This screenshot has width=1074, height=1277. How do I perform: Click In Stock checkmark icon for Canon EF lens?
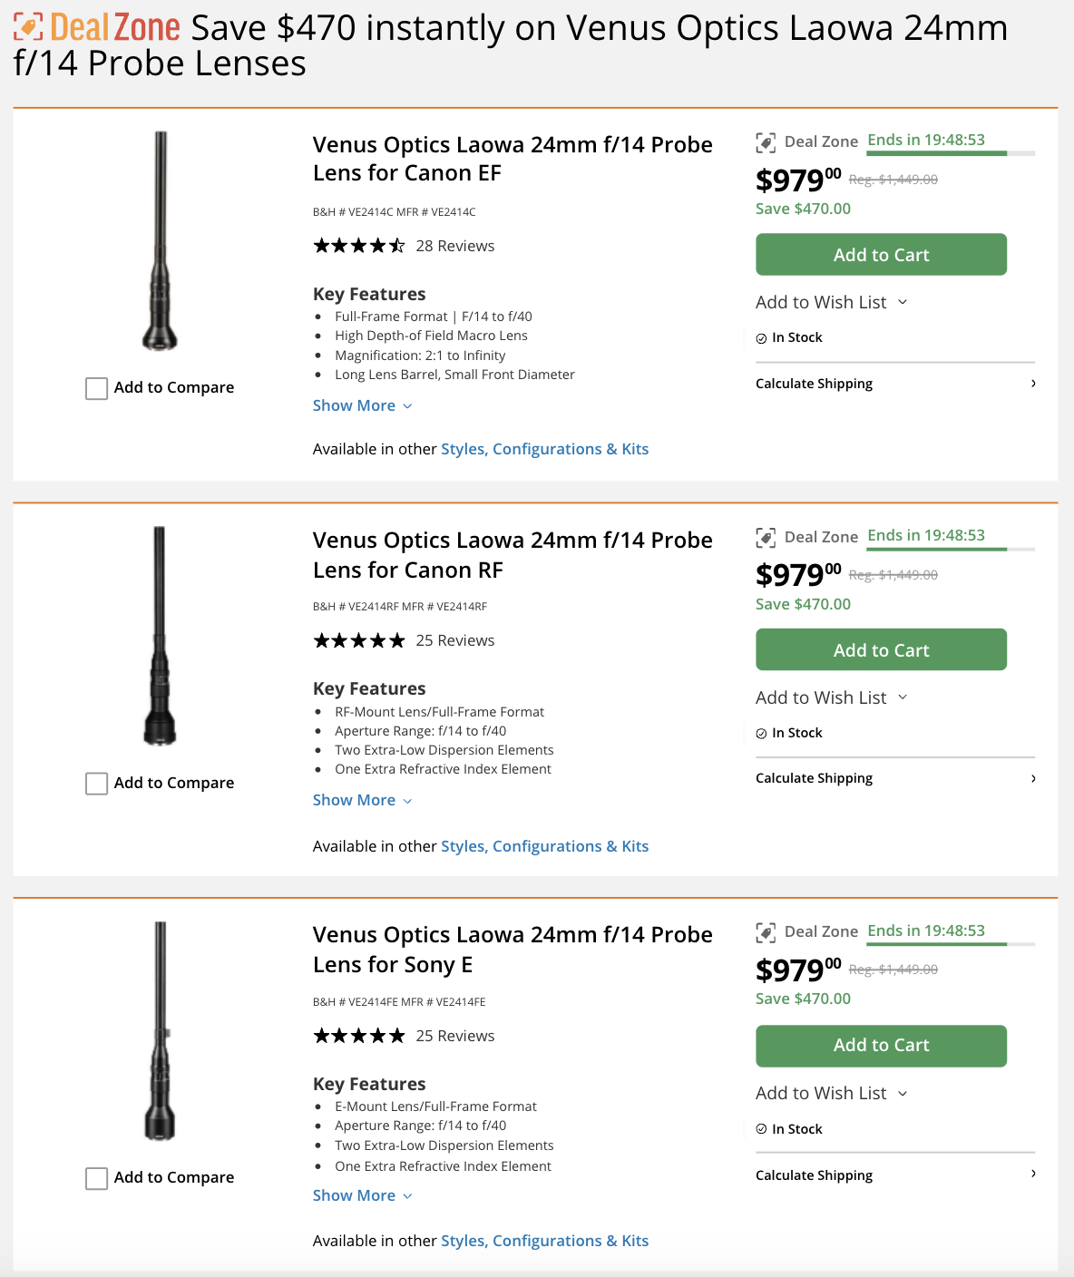point(762,338)
